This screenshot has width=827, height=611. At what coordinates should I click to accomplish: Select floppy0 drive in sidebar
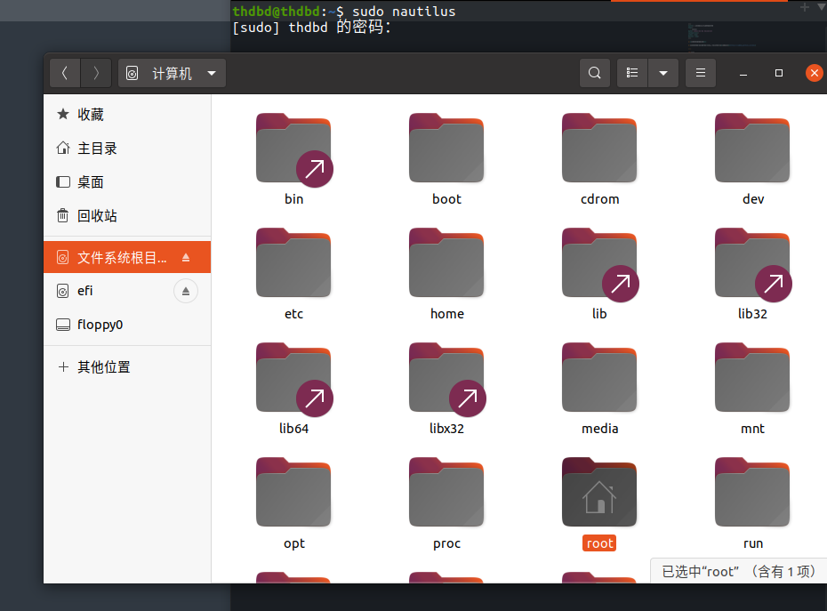click(x=127, y=325)
